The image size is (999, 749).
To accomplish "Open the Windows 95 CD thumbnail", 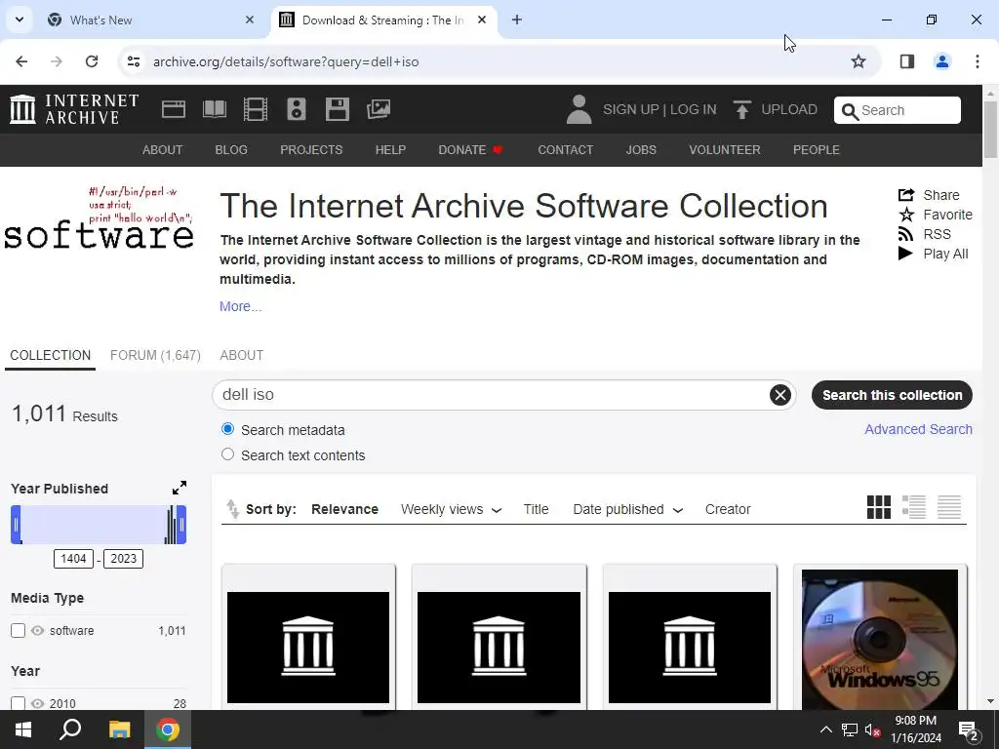I will click(879, 639).
